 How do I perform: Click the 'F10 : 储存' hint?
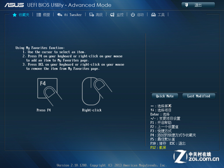[x=158, y=143]
